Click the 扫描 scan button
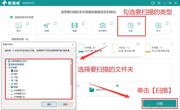Screen dimensions: 180x110 tap(160, 104)
